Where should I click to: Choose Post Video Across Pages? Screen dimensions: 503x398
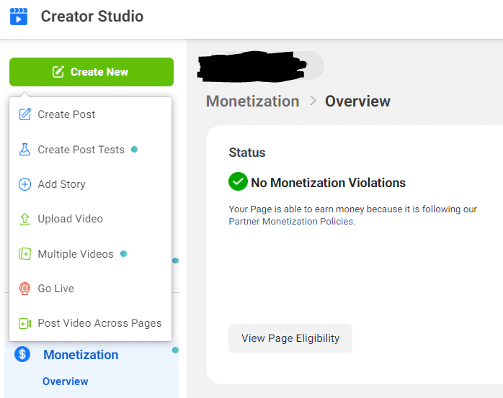[91, 323]
